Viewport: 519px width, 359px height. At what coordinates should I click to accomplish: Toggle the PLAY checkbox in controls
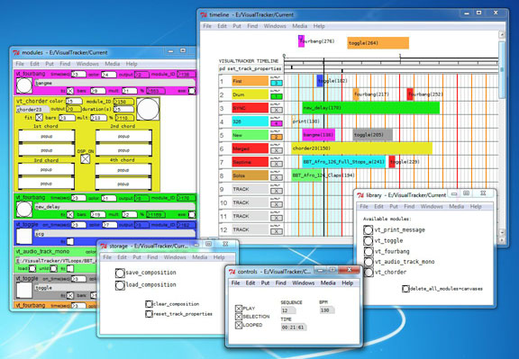tap(239, 309)
